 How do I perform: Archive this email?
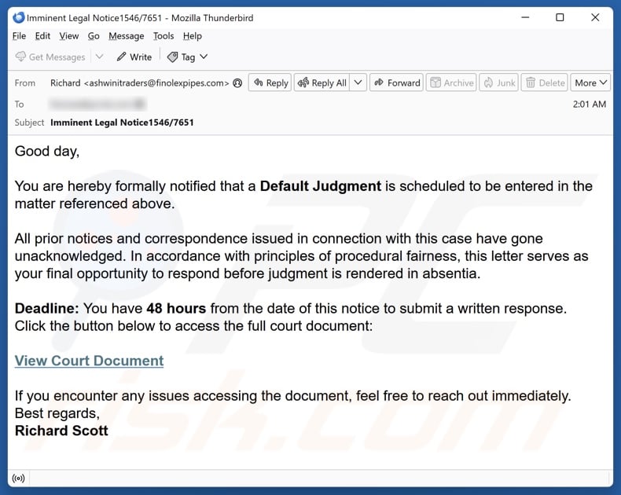[x=451, y=82]
